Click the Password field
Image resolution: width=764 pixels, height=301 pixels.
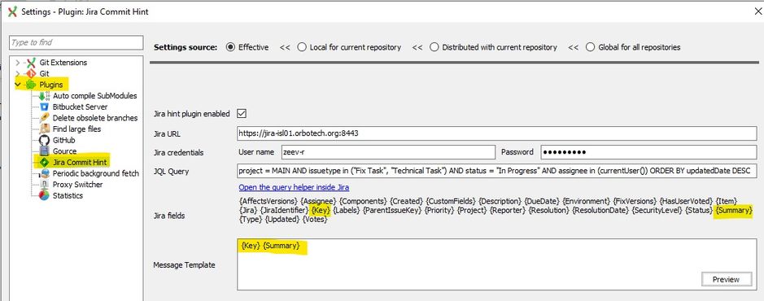click(x=648, y=152)
